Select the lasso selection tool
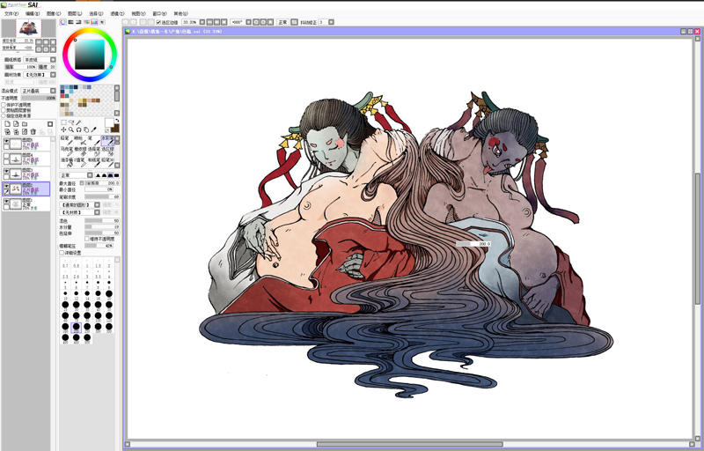Viewport: 704px width, 451px height. [x=71, y=122]
